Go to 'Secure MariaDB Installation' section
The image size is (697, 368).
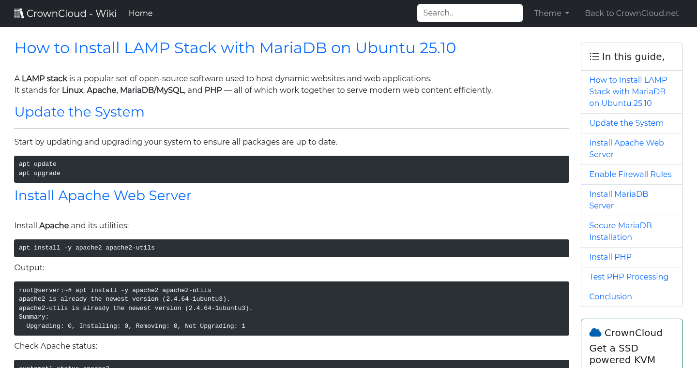click(621, 231)
